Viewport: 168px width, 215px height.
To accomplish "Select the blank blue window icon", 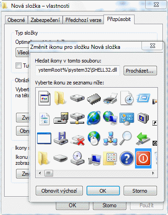I will click(44, 138).
